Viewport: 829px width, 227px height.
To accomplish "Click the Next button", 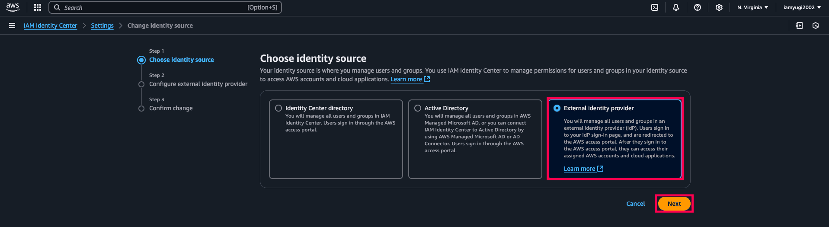I will tap(674, 204).
